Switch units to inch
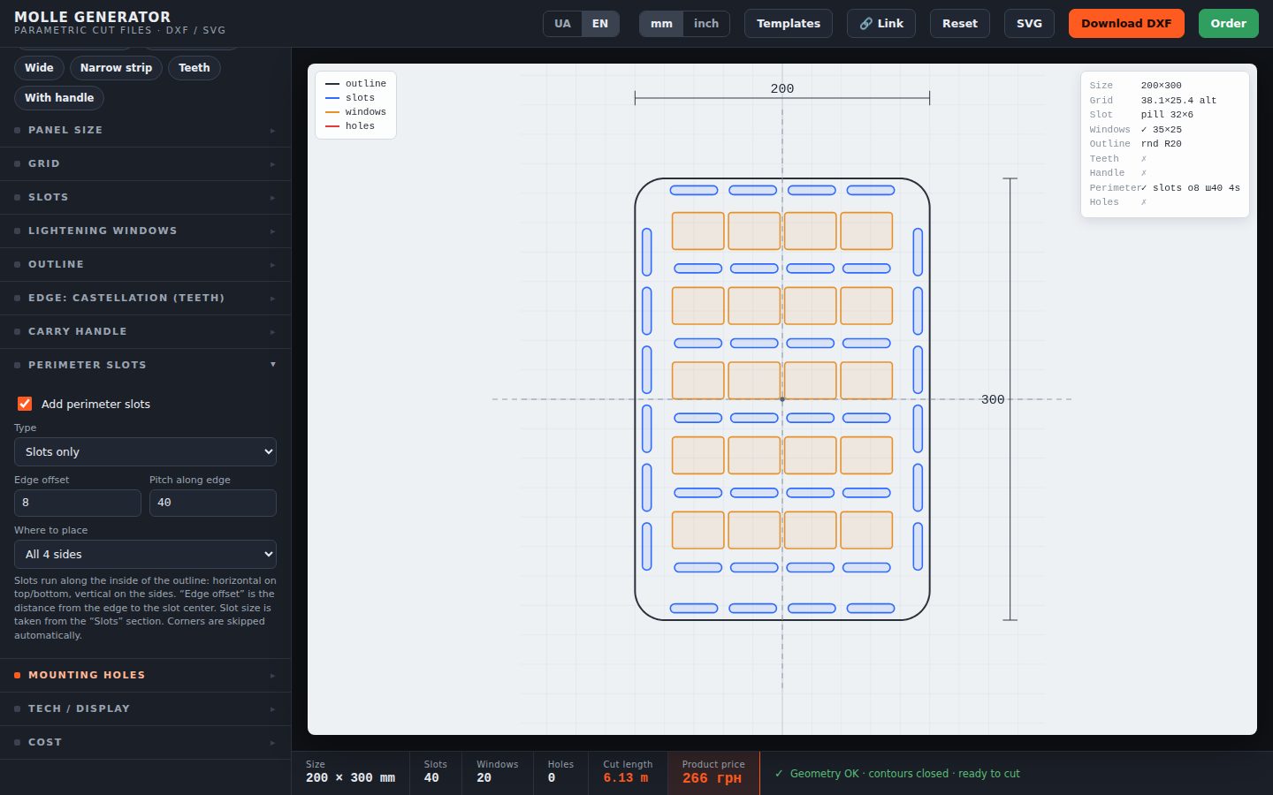The width and height of the screenshot is (1273, 795). [706, 24]
